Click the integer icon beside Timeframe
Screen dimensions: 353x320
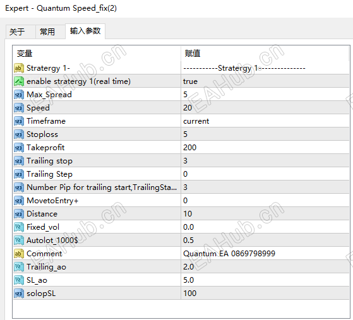pyautogui.click(x=19, y=121)
